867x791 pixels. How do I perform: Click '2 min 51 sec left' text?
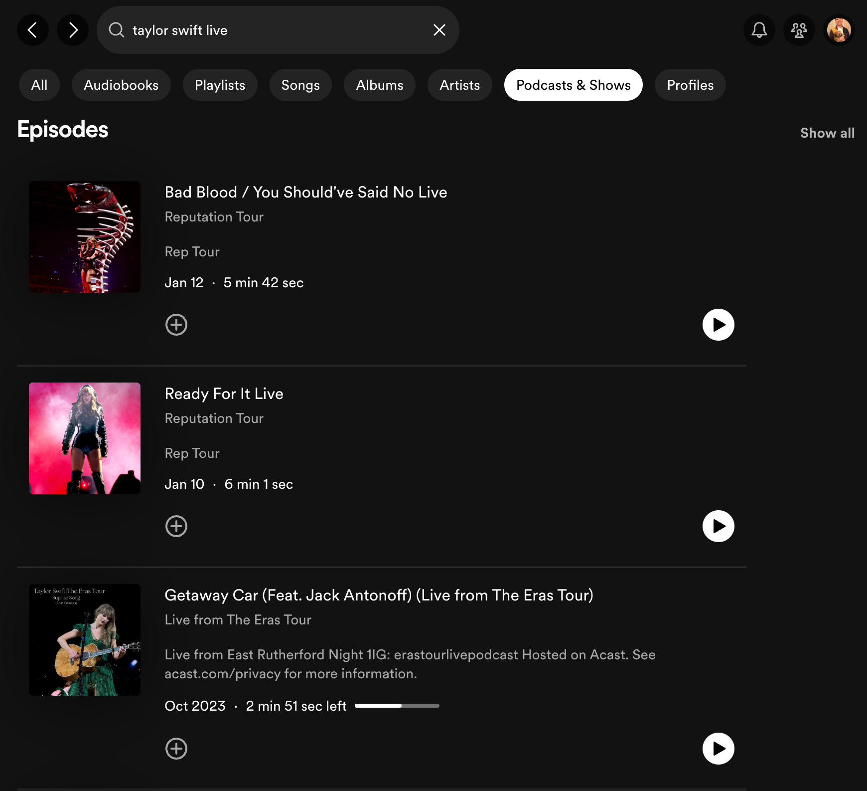(296, 706)
